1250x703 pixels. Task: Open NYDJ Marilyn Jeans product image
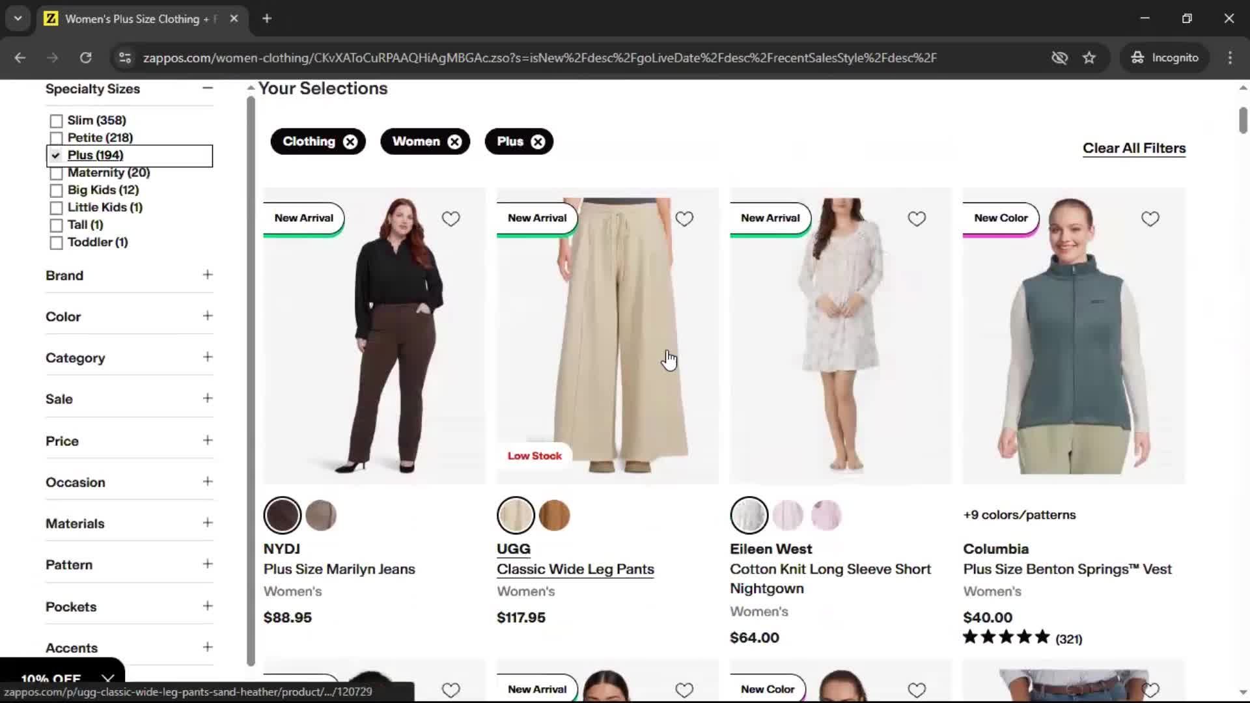pyautogui.click(x=374, y=336)
